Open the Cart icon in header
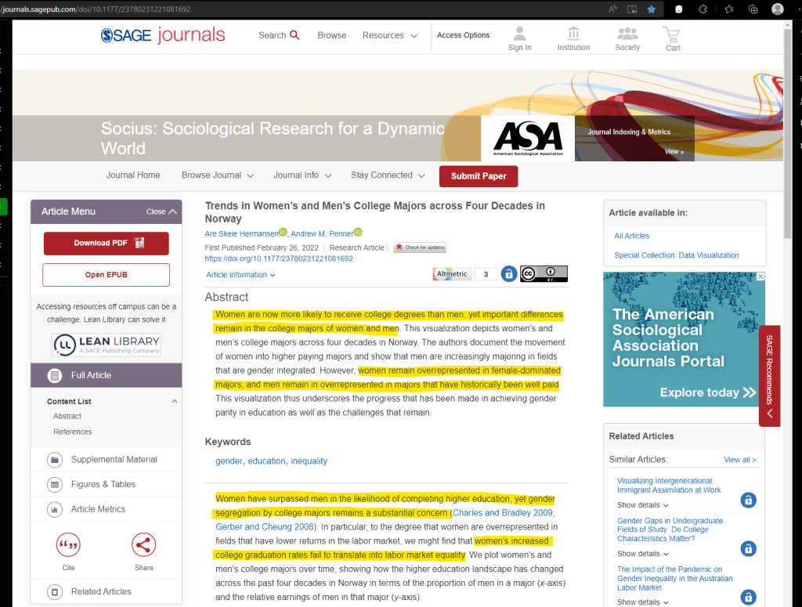Viewport: 802px width, 607px height. (671, 34)
